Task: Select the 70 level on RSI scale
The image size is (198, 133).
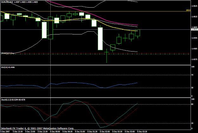Action: (x=192, y=75)
